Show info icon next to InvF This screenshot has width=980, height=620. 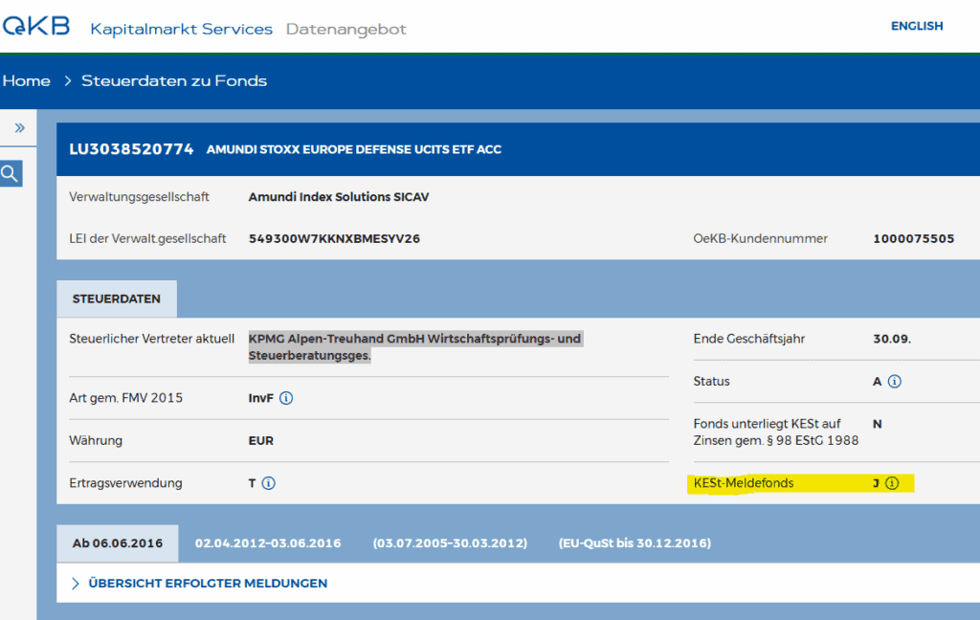coord(286,398)
